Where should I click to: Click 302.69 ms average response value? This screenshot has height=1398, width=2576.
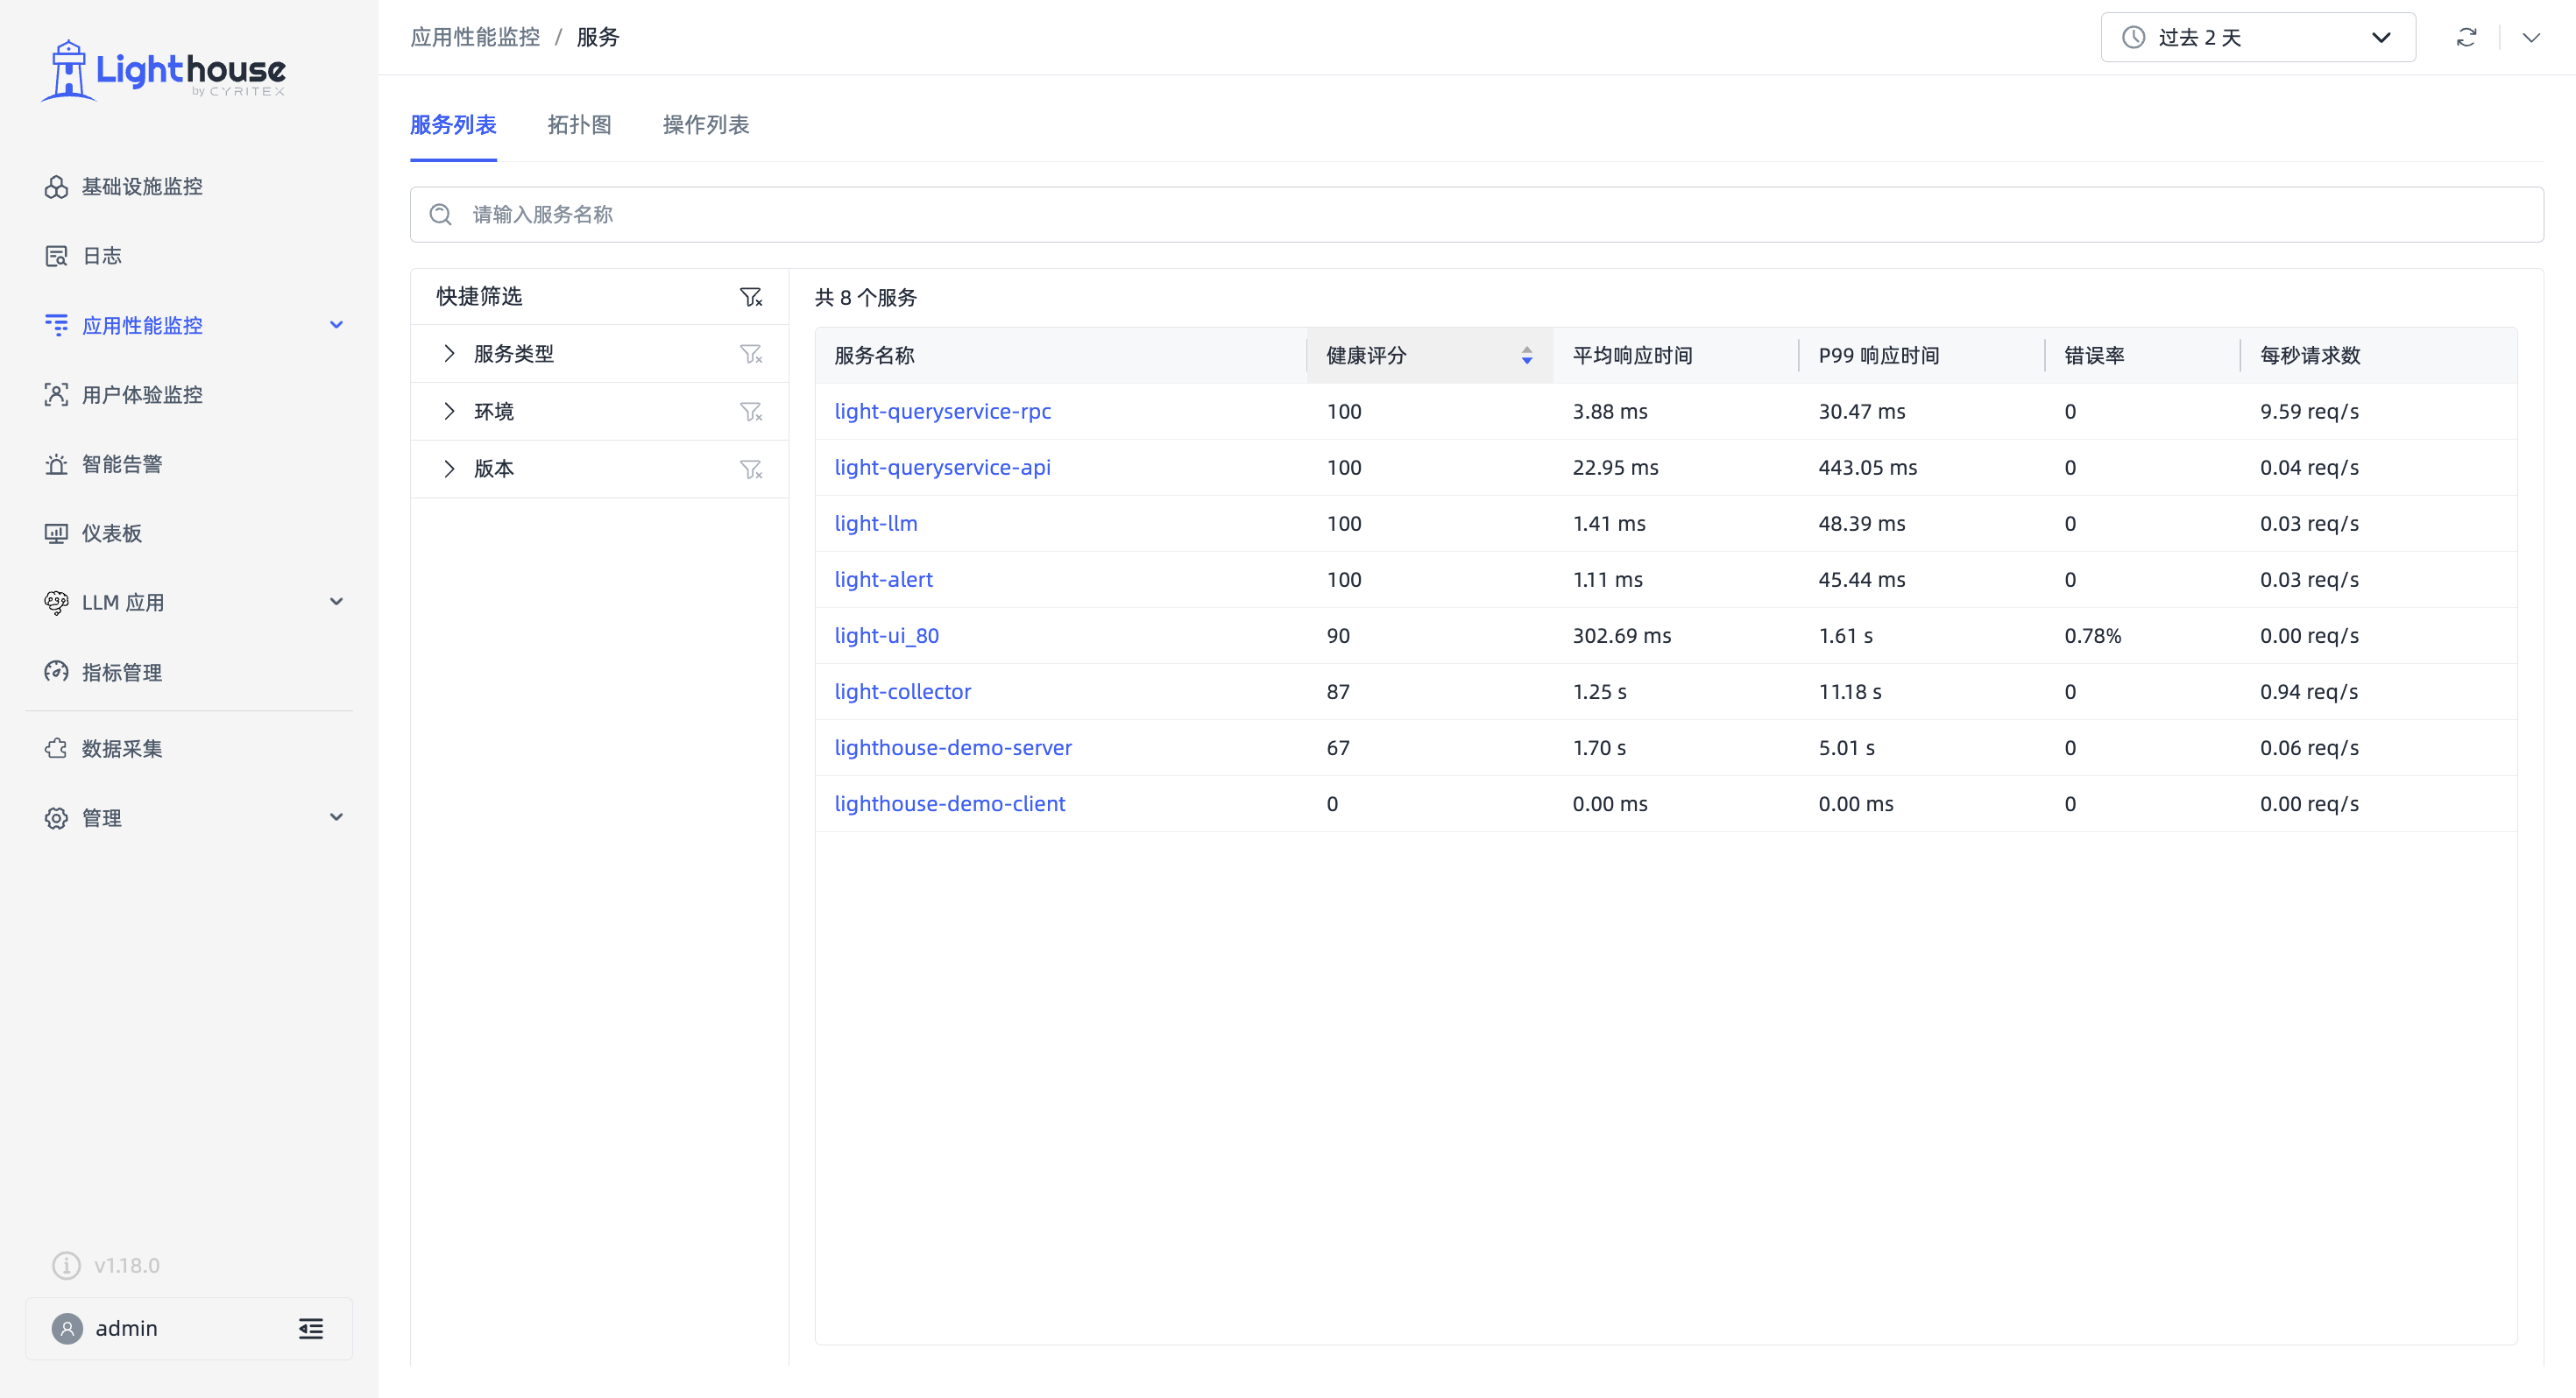tap(1621, 635)
